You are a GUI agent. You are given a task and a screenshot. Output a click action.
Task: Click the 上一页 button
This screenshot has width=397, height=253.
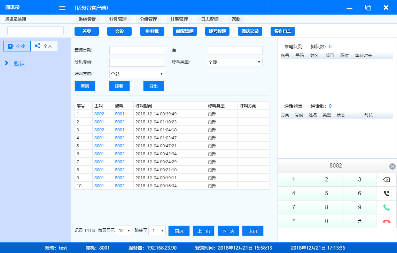point(204,231)
